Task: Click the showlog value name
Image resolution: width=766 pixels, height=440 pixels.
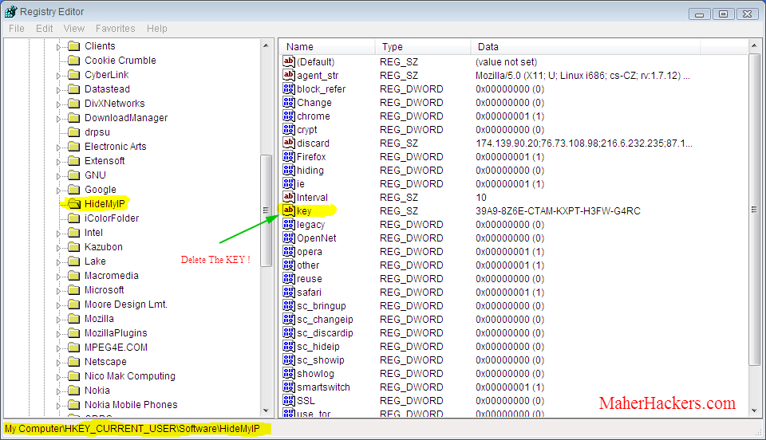Action: pyautogui.click(x=316, y=374)
